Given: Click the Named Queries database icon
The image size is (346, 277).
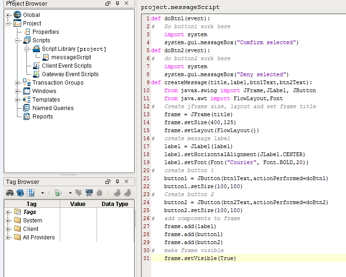Looking at the screenshot, I should [x=27, y=108].
